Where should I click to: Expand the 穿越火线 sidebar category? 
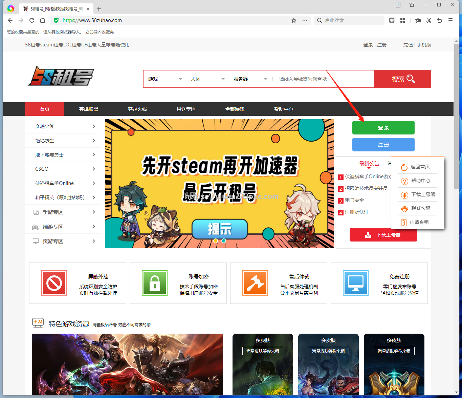click(x=62, y=126)
